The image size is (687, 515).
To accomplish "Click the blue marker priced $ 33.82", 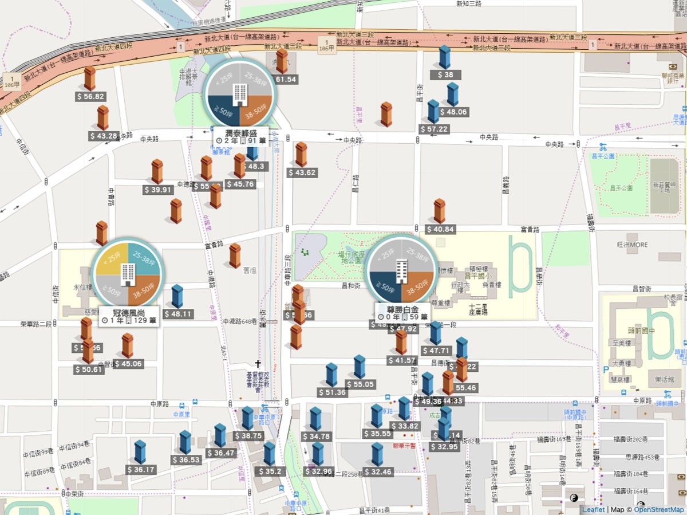I will [404, 408].
